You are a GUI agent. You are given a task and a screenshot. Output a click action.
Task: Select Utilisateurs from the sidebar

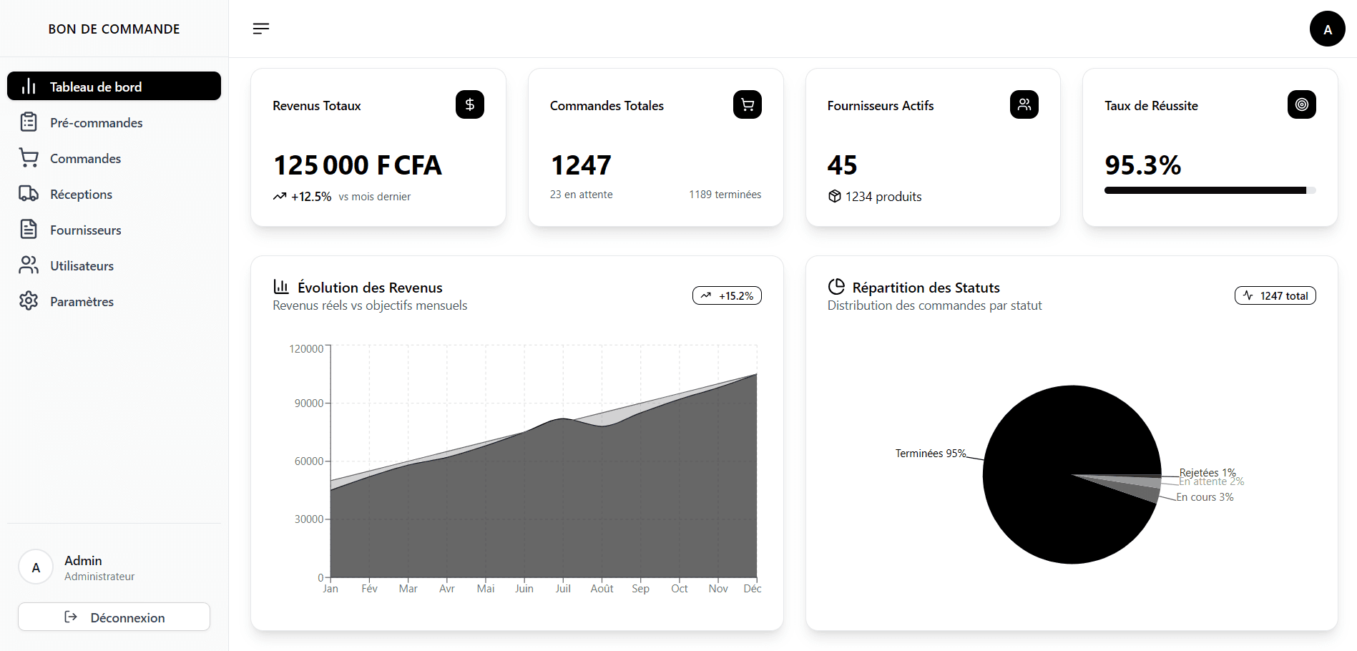(x=82, y=265)
